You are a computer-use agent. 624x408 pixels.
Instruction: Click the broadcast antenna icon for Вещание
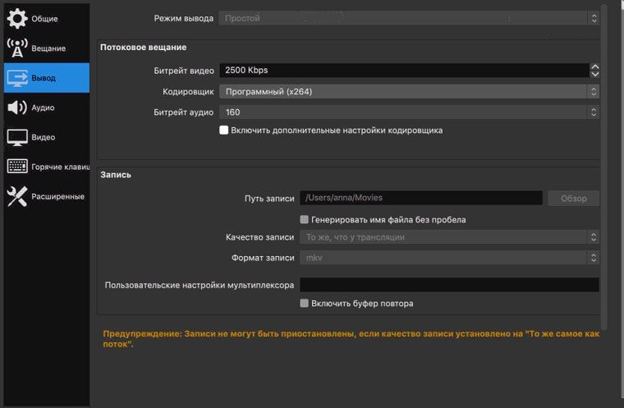[x=17, y=48]
